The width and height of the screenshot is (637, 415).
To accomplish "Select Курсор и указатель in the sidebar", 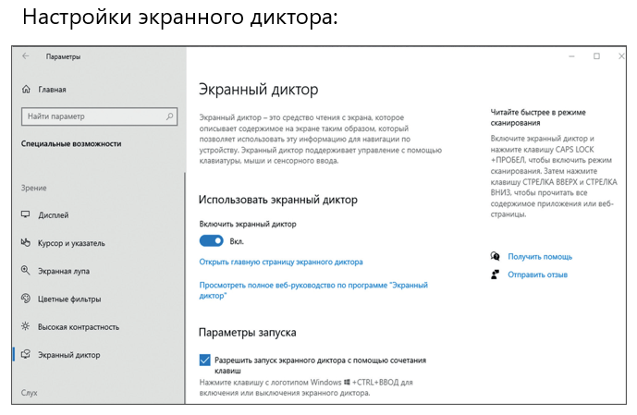I will click(x=71, y=243).
